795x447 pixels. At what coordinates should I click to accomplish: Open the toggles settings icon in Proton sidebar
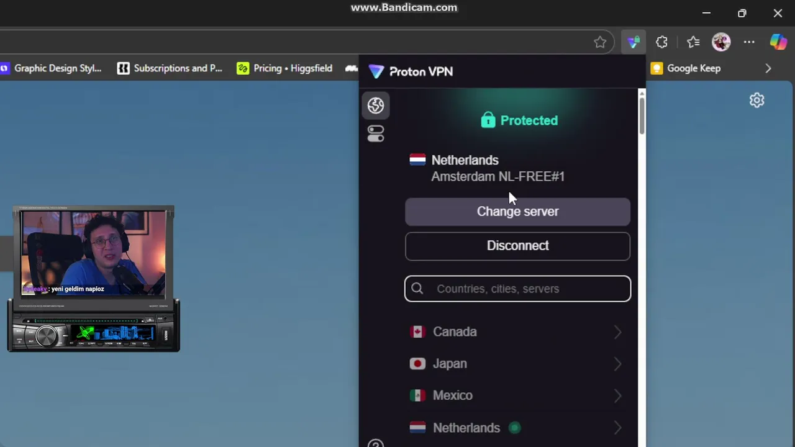point(376,133)
